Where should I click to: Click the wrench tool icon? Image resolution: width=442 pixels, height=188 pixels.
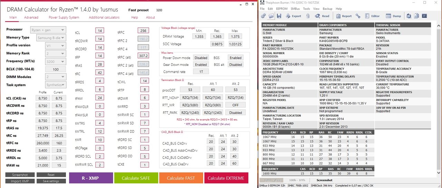[358, 16]
